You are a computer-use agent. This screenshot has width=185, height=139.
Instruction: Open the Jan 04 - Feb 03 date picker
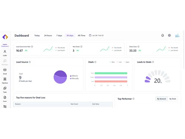pos(96,36)
